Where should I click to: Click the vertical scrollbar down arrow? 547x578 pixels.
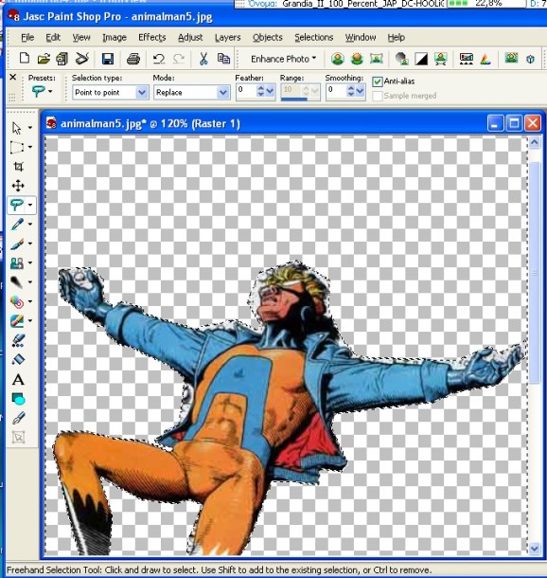pos(535,549)
